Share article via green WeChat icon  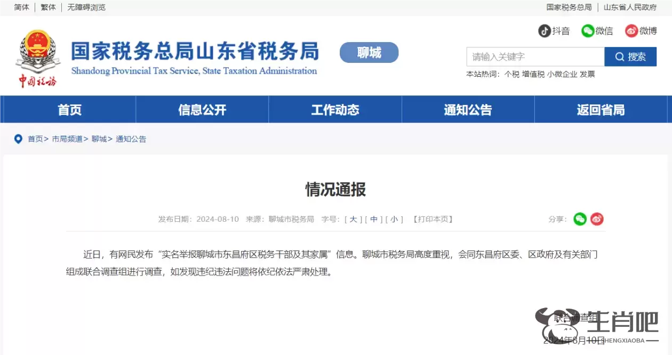coord(580,219)
